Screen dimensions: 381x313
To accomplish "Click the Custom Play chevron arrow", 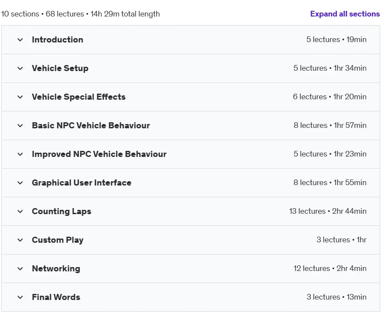I will pyautogui.click(x=20, y=240).
